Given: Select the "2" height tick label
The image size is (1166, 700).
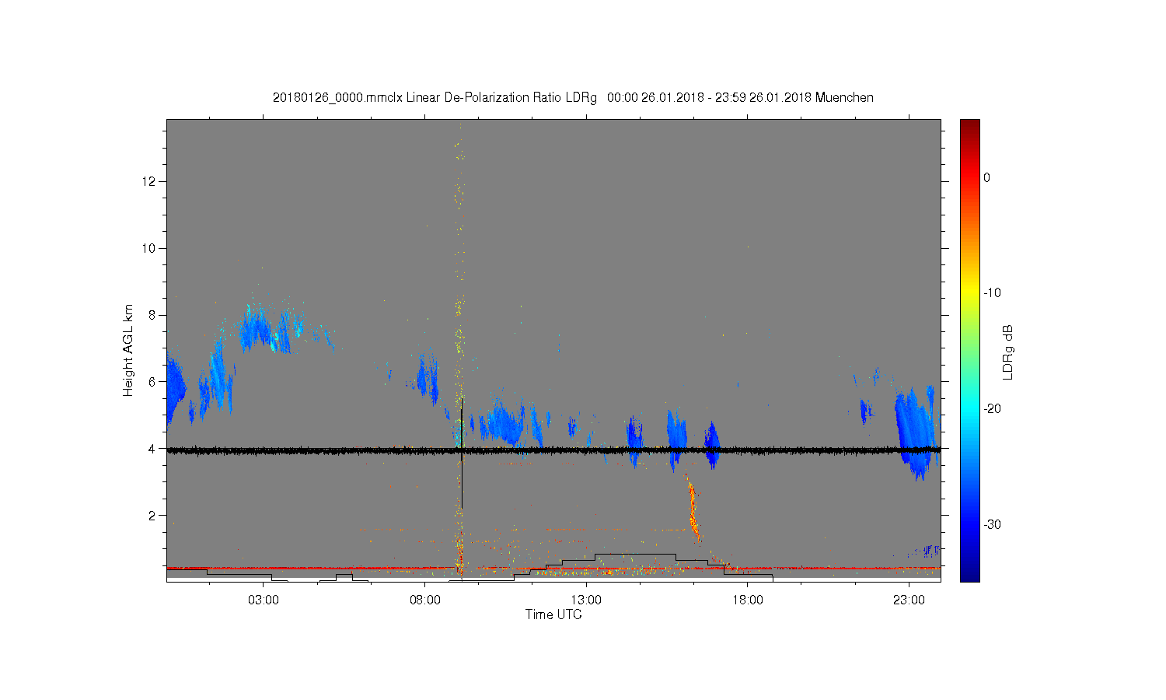Looking at the screenshot, I should (154, 515).
